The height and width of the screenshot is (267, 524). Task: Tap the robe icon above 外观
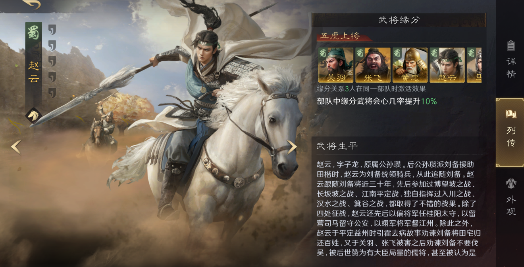pyautogui.click(x=511, y=183)
